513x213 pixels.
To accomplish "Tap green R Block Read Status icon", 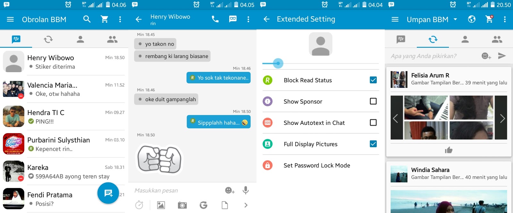I will click(267, 80).
